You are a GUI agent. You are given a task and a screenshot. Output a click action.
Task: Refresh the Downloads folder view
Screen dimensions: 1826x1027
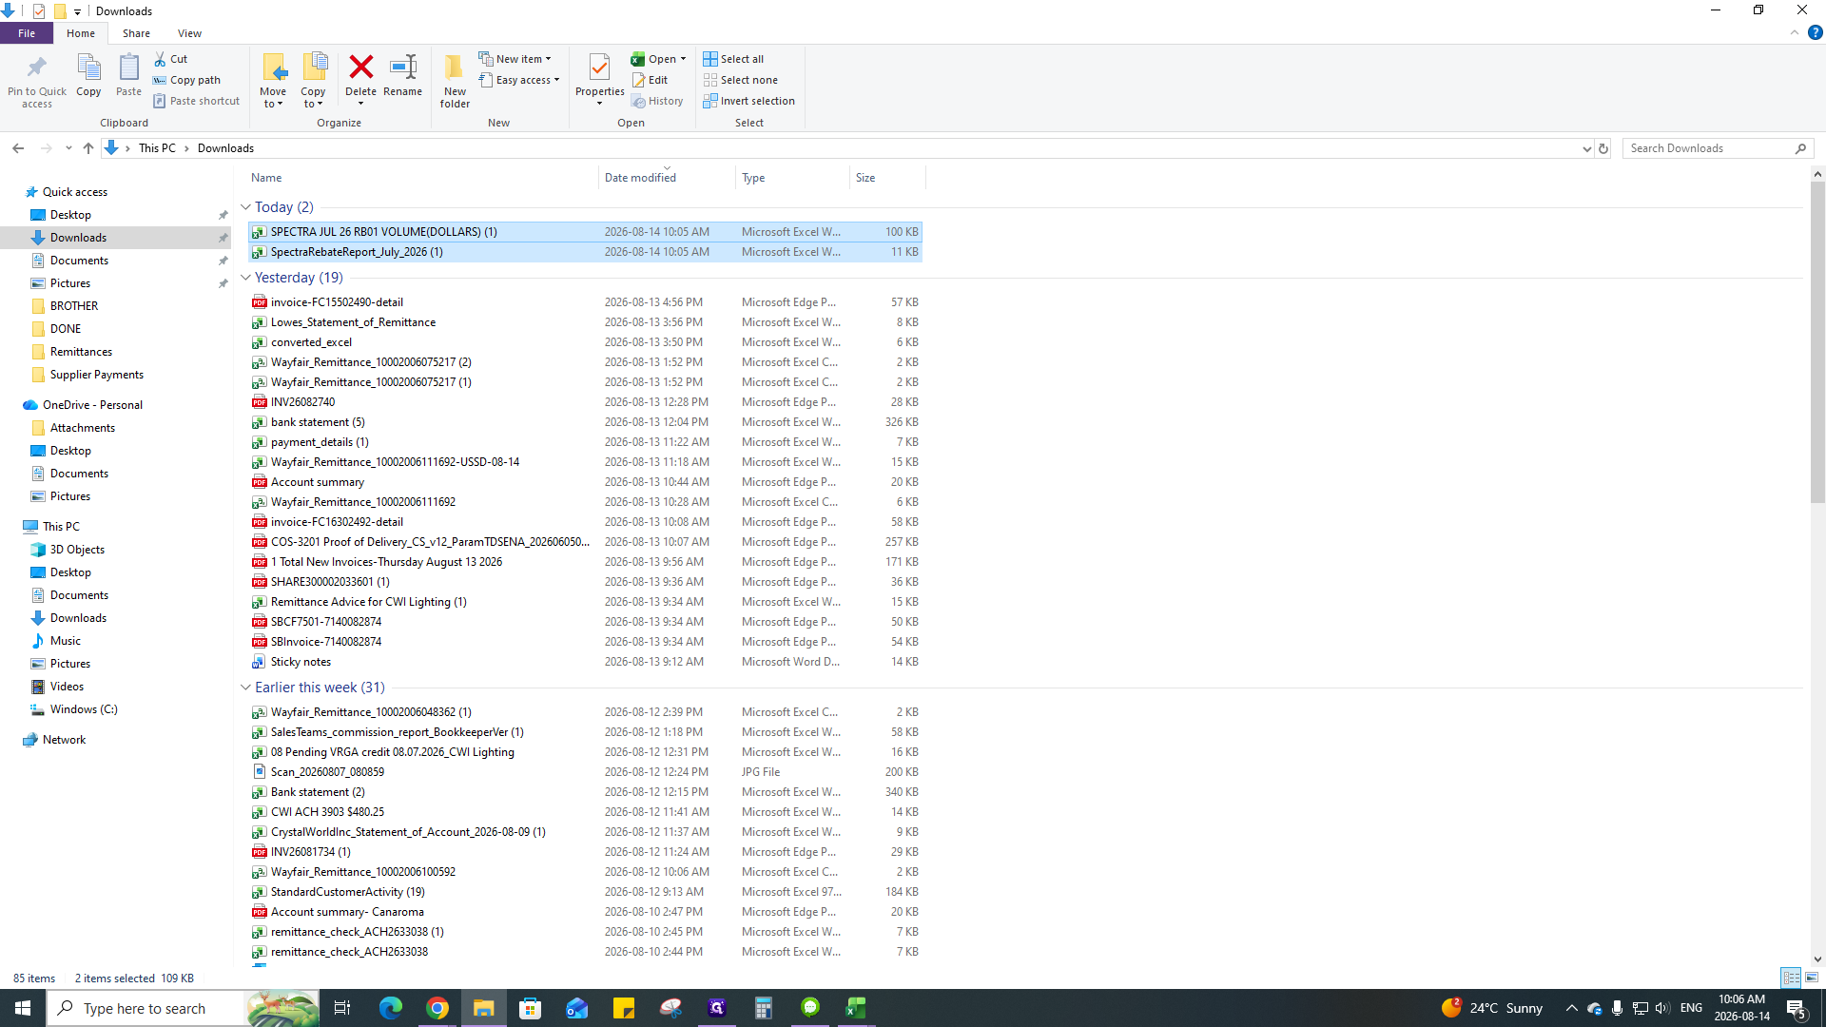(x=1603, y=148)
